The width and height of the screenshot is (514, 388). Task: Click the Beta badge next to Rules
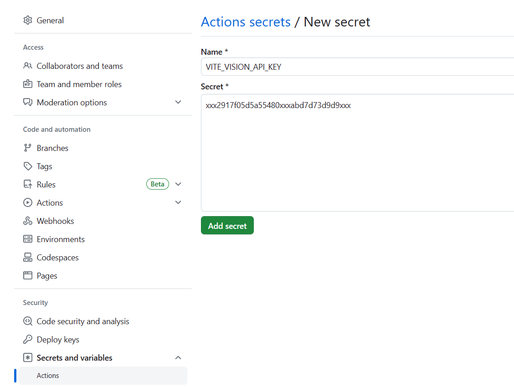pos(158,184)
